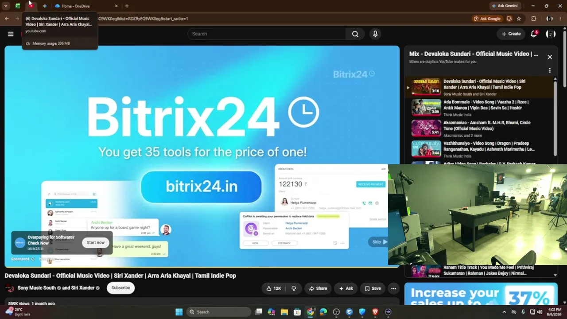This screenshot has height=319, width=567.
Task: Open the Sony Music South channel avatar
Action: (x=9, y=288)
